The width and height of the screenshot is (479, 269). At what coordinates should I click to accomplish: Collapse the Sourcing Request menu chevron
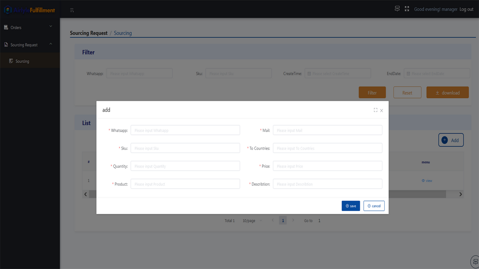click(x=51, y=44)
